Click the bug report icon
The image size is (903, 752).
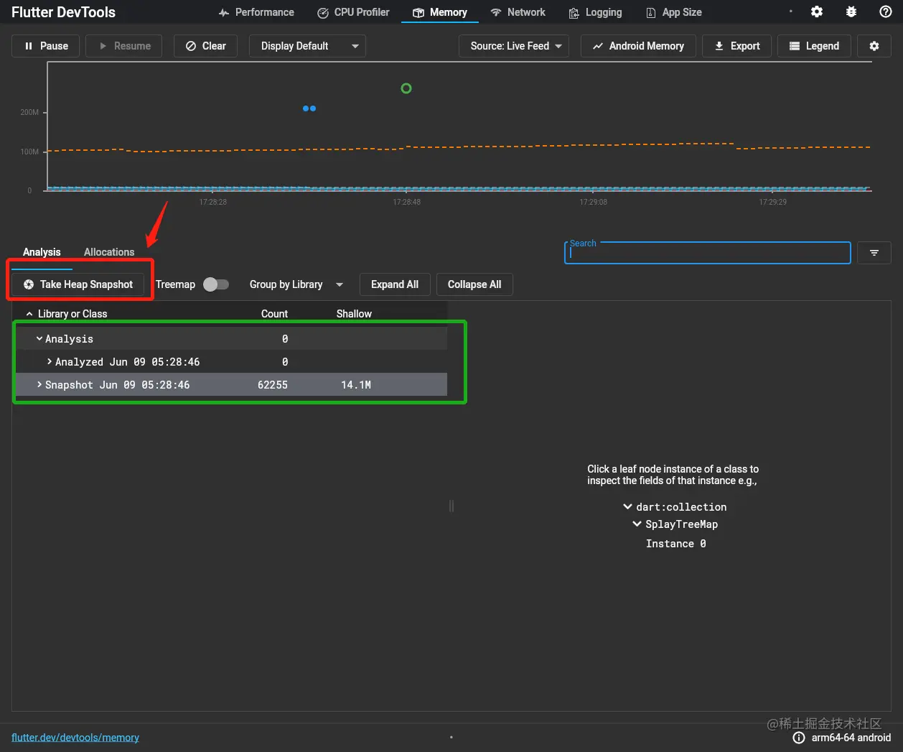click(x=851, y=11)
